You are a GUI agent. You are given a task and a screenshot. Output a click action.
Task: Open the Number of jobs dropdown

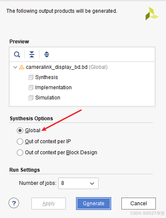point(78,183)
